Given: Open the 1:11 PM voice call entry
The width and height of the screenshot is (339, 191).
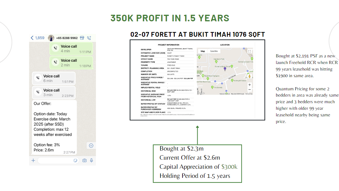Looking at the screenshot, I should (x=71, y=49).
